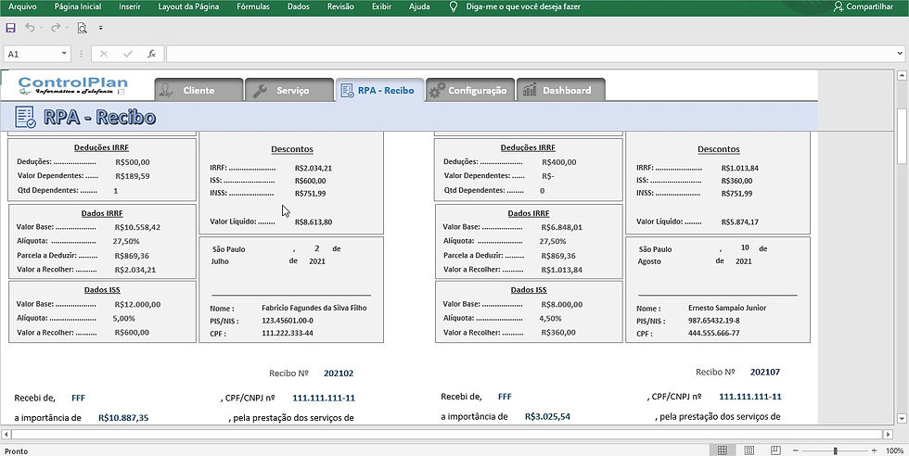Image resolution: width=909 pixels, height=456 pixels.
Task: Switch to Normal view icon in status bar
Action: [x=723, y=450]
